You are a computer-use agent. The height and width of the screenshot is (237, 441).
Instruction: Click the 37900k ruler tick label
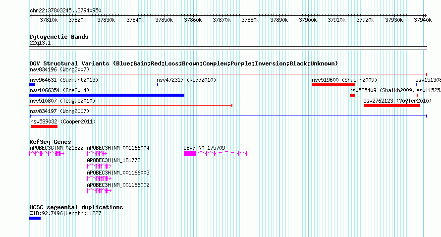coord(308,20)
